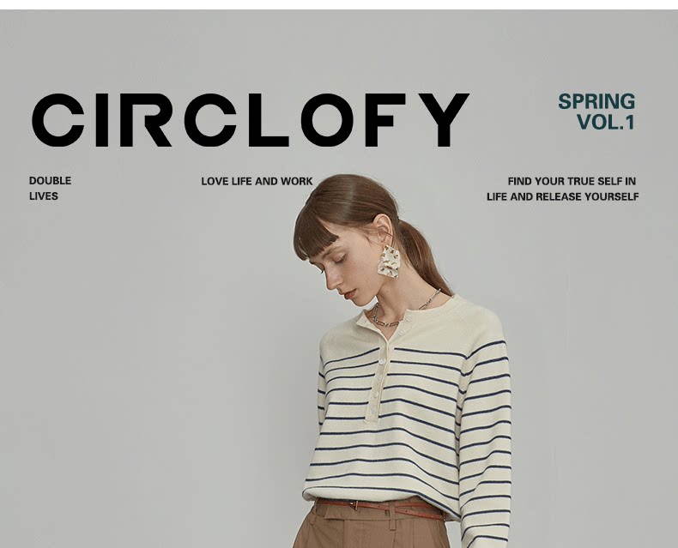Image resolution: width=678 pixels, height=548 pixels.
Task: Select the DOUBLE text line
Action: (x=50, y=181)
